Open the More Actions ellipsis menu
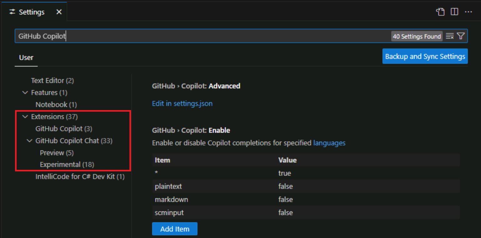The width and height of the screenshot is (481, 238). (468, 12)
